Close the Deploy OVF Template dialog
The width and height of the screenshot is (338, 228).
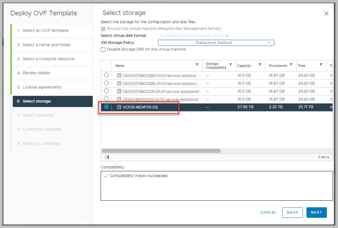326,14
